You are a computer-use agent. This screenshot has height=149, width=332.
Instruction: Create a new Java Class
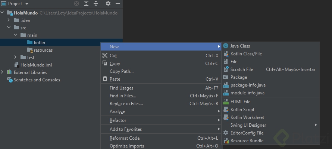(270, 46)
